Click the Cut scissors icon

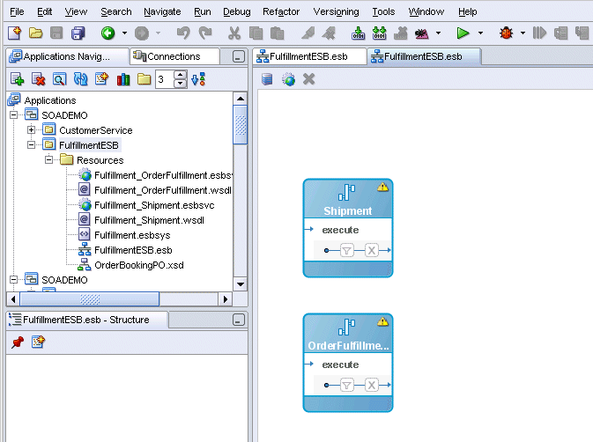click(x=234, y=33)
